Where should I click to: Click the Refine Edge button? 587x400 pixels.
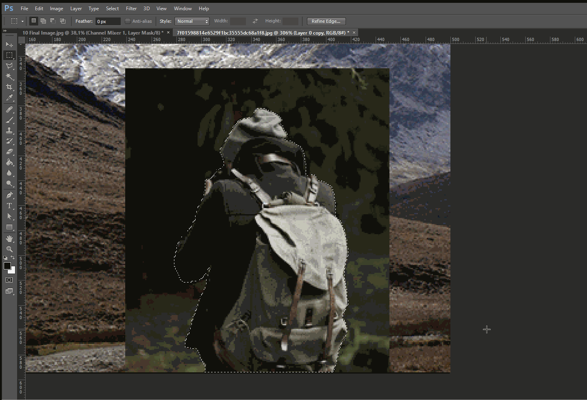326,21
